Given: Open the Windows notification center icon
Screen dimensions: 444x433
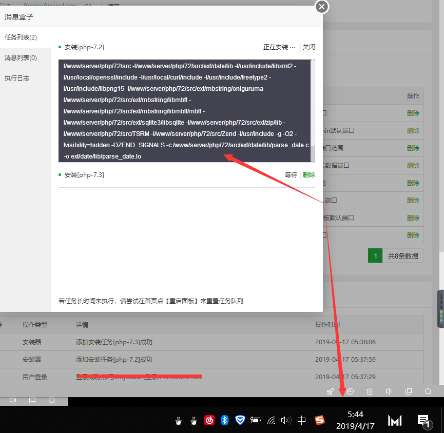Looking at the screenshot, I should click(423, 420).
